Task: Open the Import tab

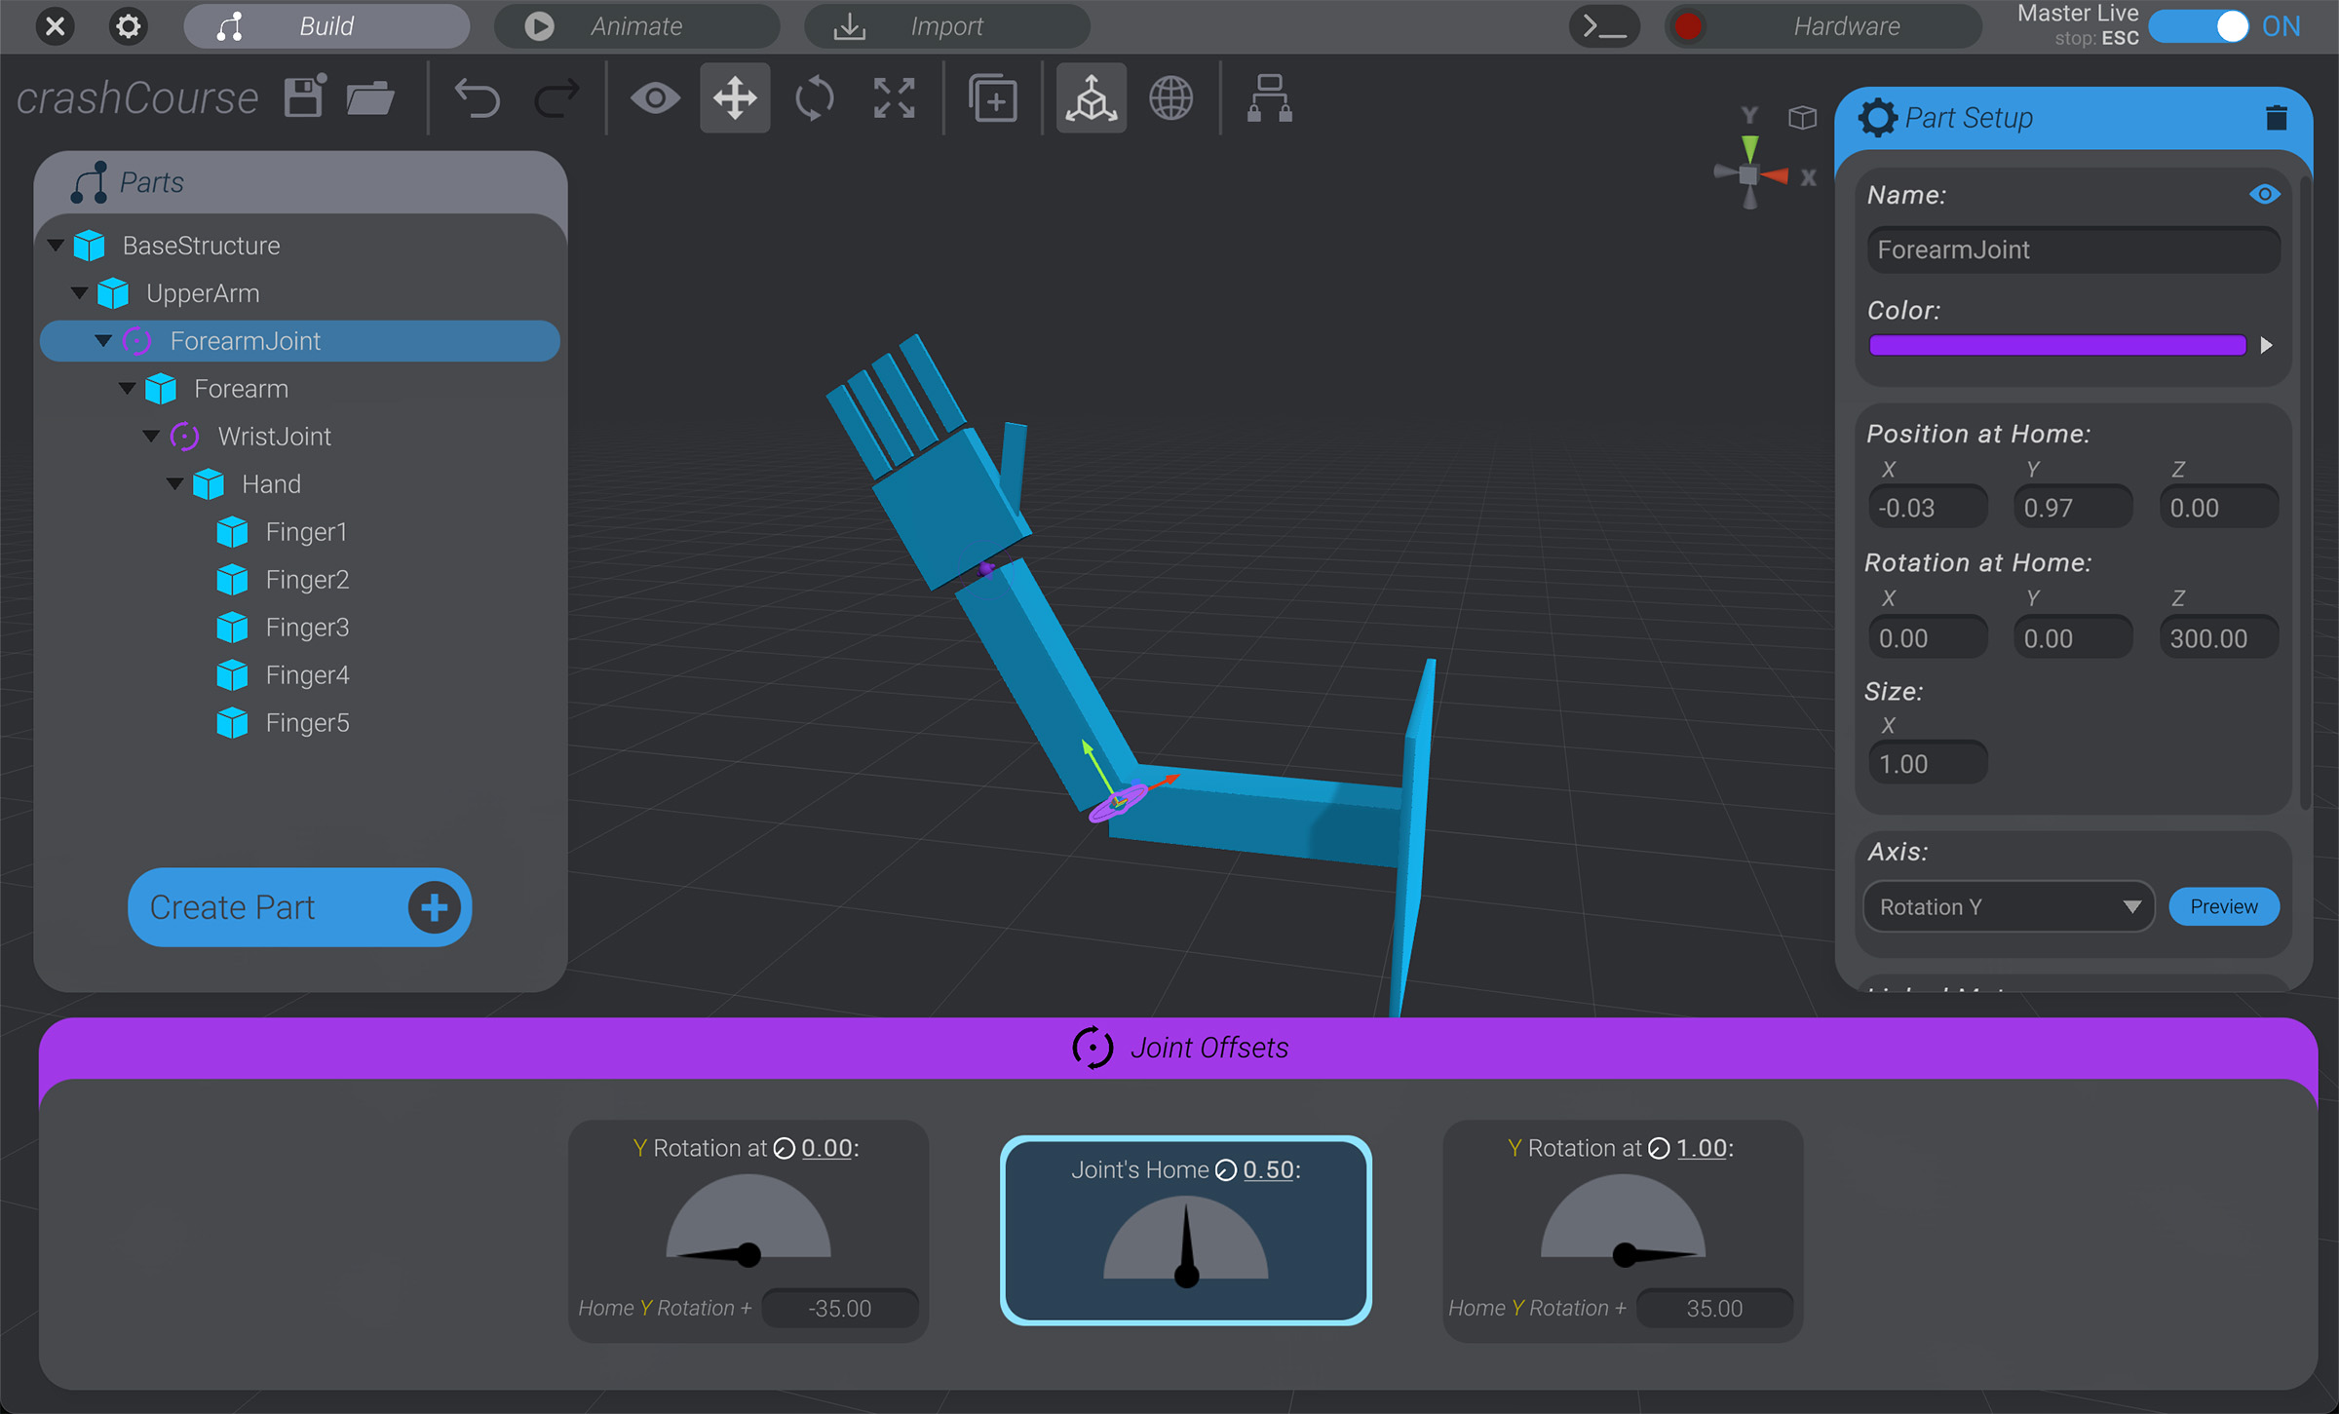Action: (x=945, y=26)
